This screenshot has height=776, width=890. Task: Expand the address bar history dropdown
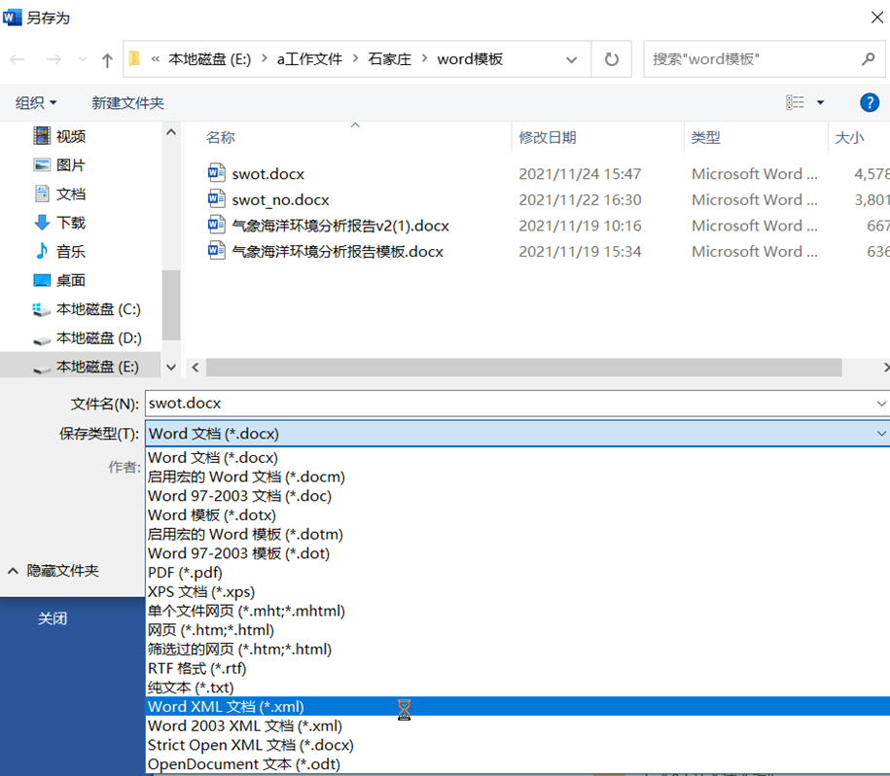(x=572, y=59)
